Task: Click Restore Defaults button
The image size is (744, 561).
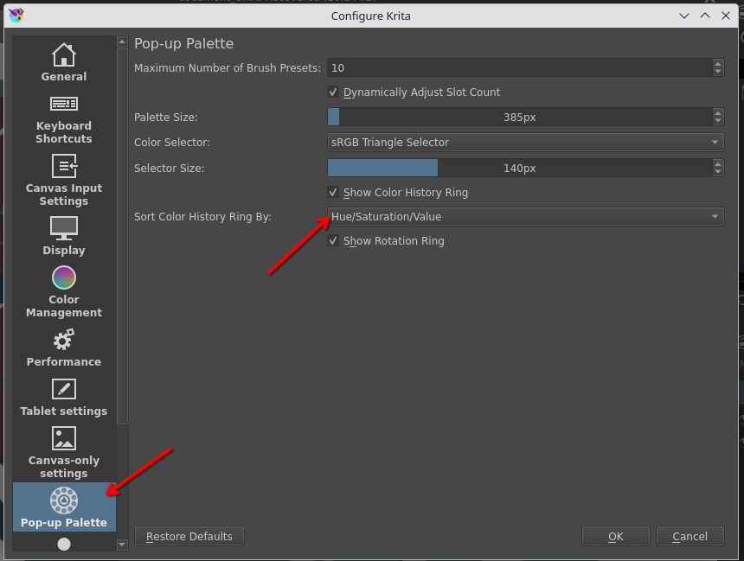Action: 189,537
